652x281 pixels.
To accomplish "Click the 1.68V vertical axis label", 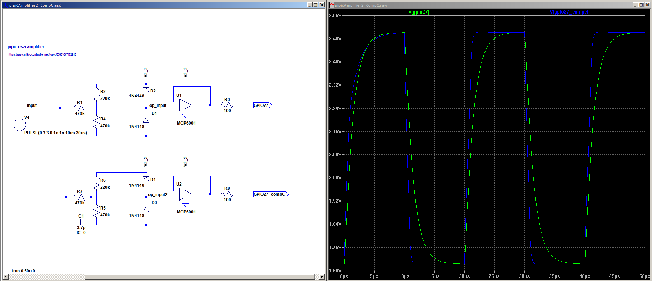I will (x=335, y=271).
